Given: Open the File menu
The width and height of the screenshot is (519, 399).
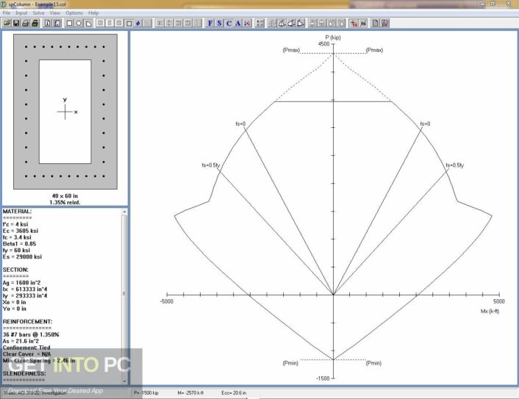Looking at the screenshot, I should pyautogui.click(x=7, y=13).
